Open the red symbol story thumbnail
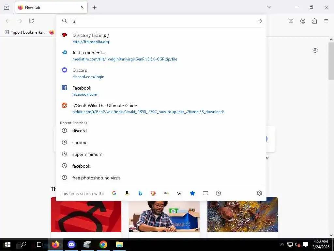Screen dimensions: 334x251 (86, 216)
